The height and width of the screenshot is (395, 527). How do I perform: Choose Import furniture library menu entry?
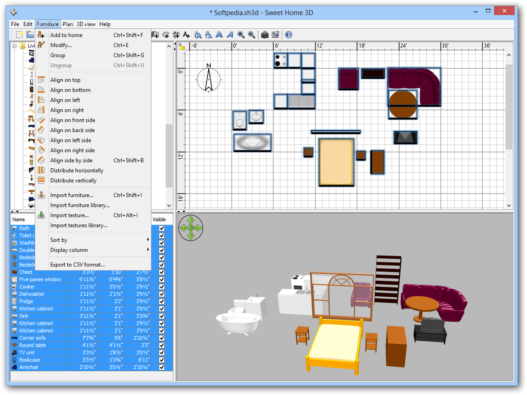[93, 205]
